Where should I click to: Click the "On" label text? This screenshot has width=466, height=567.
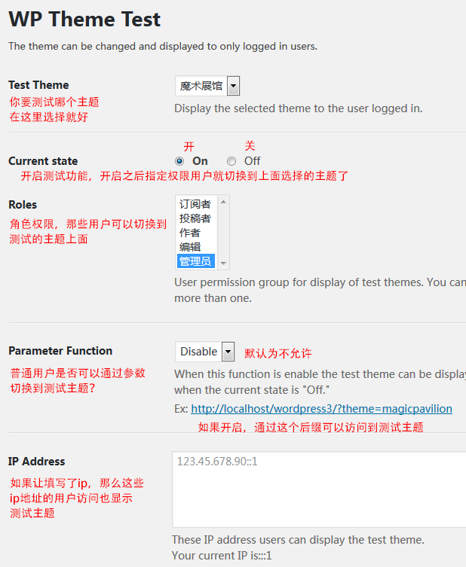point(200,161)
